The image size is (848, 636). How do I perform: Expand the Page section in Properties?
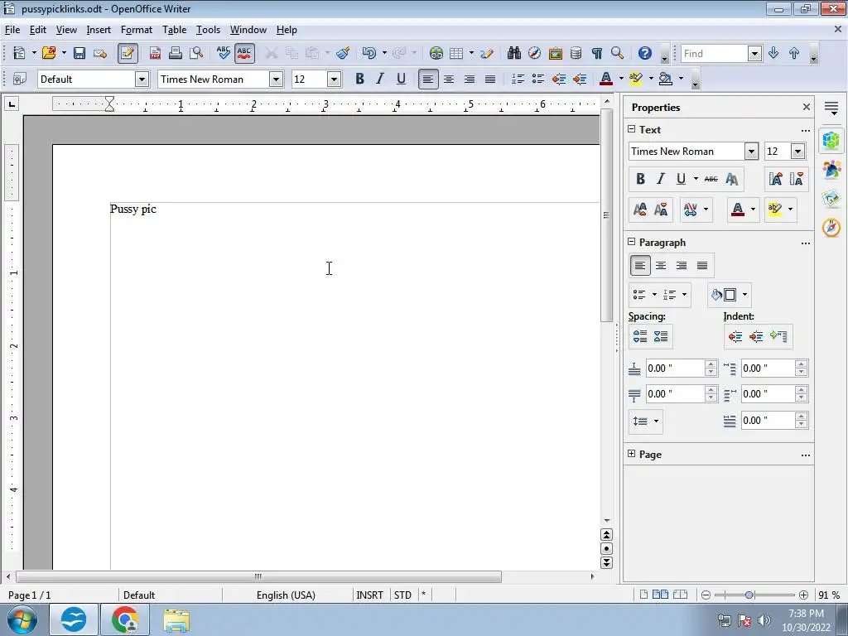coord(631,454)
